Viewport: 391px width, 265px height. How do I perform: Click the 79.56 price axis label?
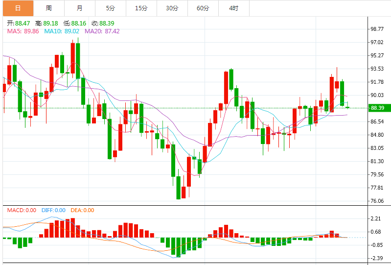pyautogui.click(x=377, y=174)
